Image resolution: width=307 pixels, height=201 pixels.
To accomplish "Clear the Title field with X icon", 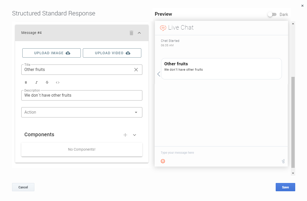I will pos(136,70).
